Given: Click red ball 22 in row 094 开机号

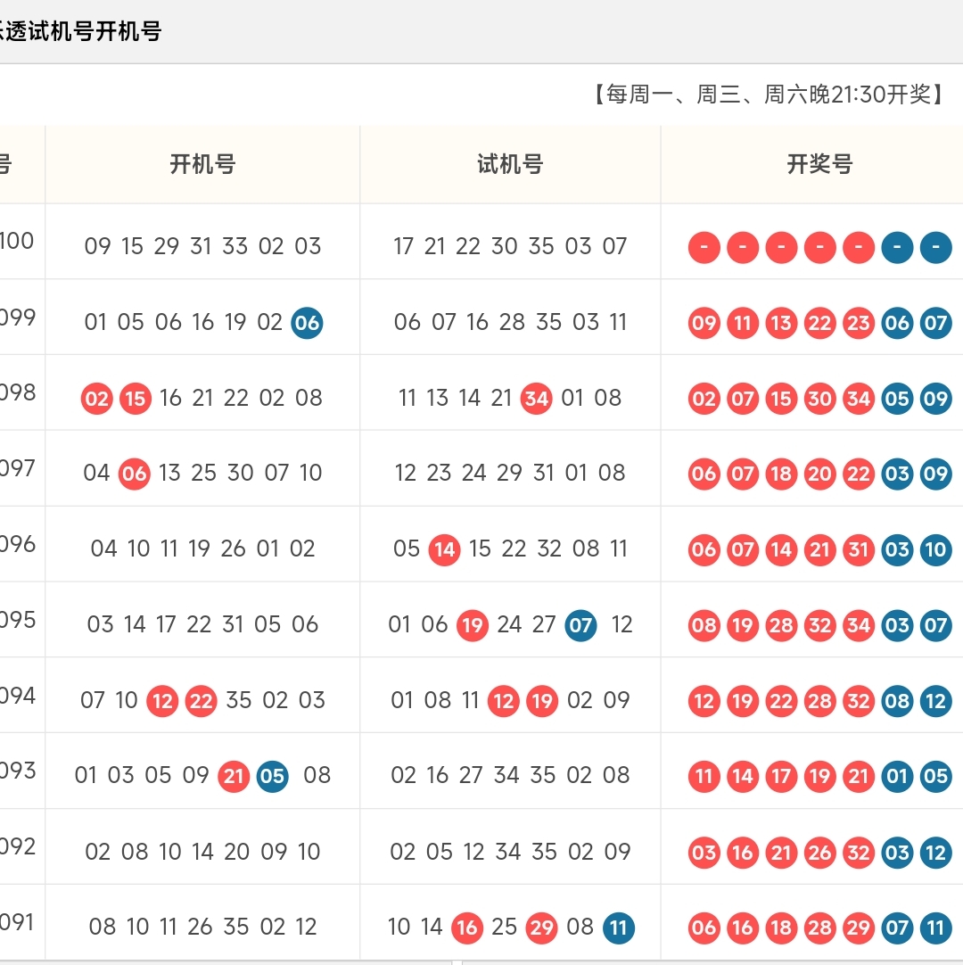Looking at the screenshot, I should [x=202, y=702].
